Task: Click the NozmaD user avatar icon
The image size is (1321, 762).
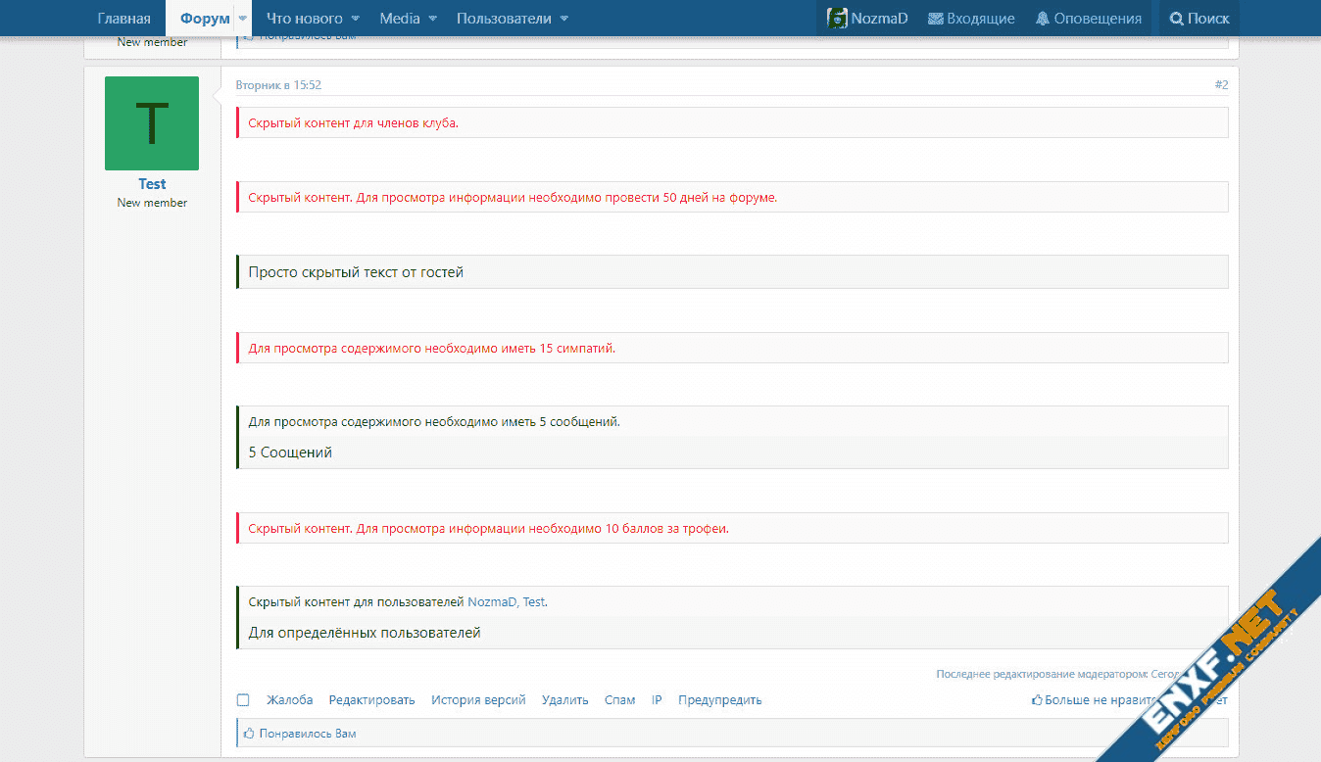Action: pyautogui.click(x=837, y=19)
